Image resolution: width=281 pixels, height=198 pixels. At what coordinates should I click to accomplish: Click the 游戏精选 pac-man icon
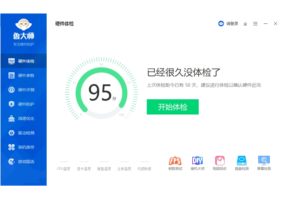pos(12,162)
